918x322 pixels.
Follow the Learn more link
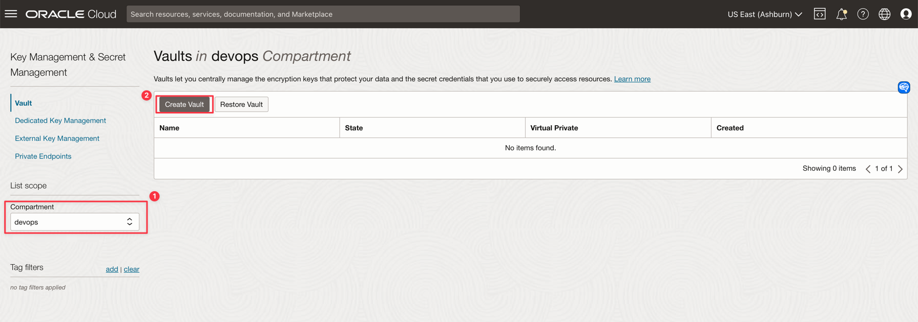tap(632, 79)
